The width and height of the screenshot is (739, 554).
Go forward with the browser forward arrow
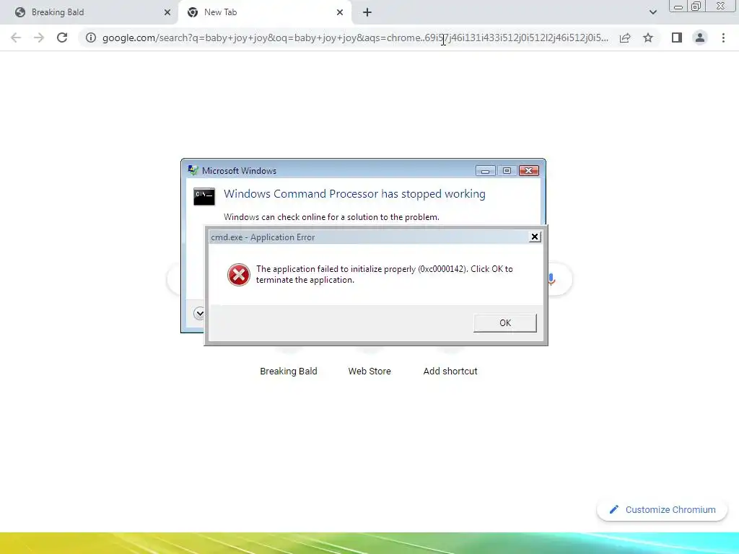39,38
